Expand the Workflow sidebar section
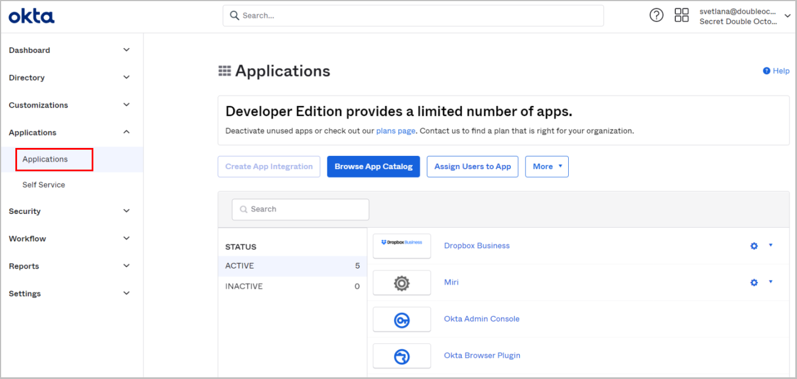The height and width of the screenshot is (379, 797). (126, 238)
